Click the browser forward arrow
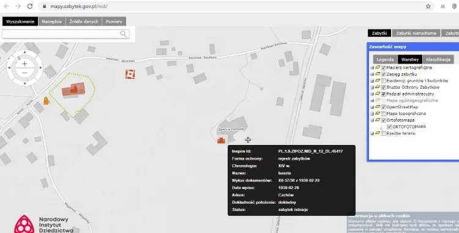 (18, 6)
